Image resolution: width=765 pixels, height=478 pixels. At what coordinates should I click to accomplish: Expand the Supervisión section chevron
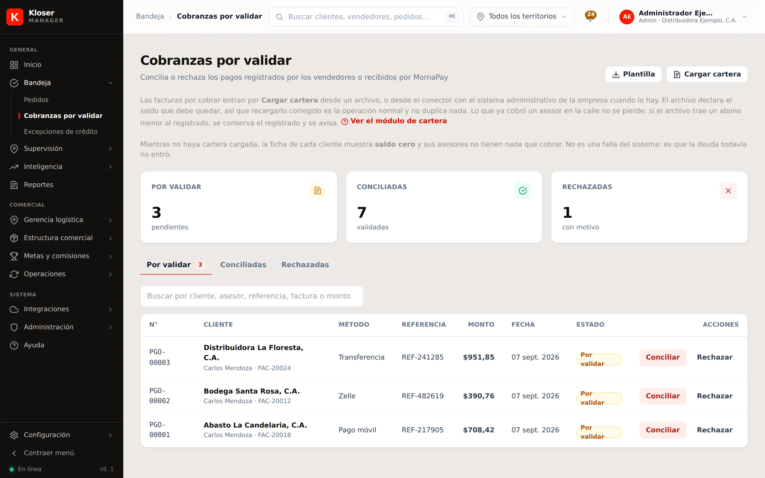(110, 149)
